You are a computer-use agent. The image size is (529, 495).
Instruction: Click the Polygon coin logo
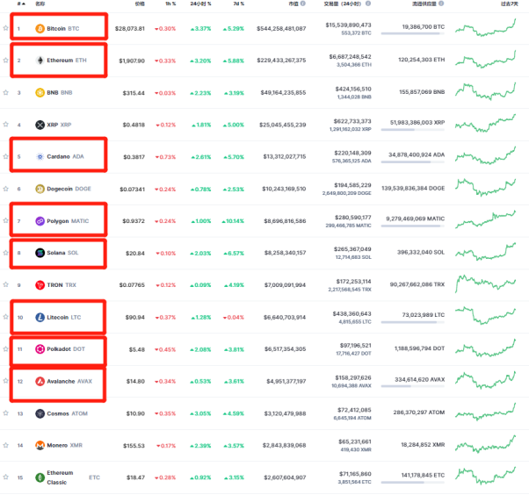click(40, 221)
